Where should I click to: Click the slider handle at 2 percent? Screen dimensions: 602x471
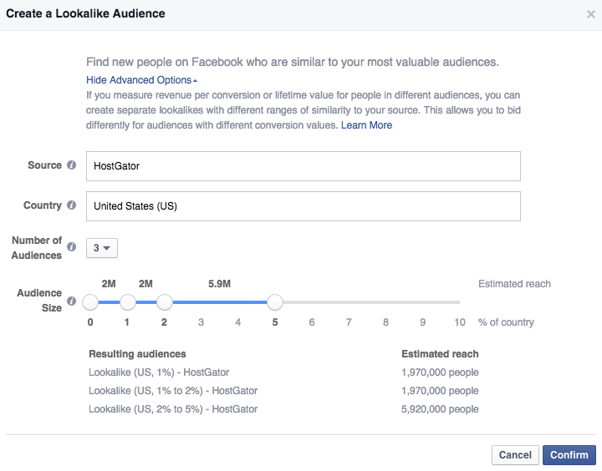[x=165, y=302]
